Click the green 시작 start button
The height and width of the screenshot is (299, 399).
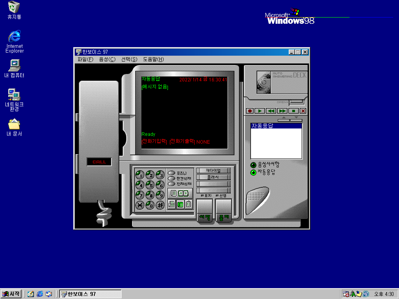205,211
